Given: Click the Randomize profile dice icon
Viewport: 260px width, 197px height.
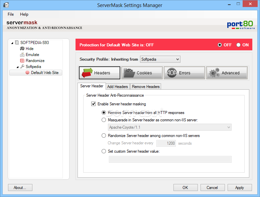Looking at the screenshot, I should tap(22, 61).
